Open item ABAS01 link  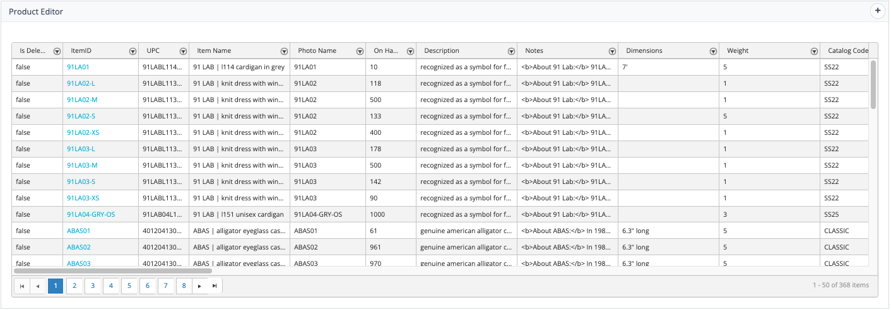(x=79, y=231)
